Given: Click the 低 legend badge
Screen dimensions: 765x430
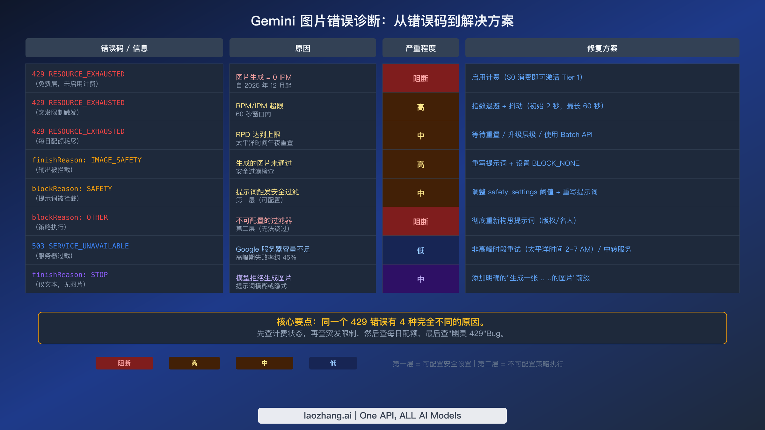Looking at the screenshot, I should (x=333, y=363).
